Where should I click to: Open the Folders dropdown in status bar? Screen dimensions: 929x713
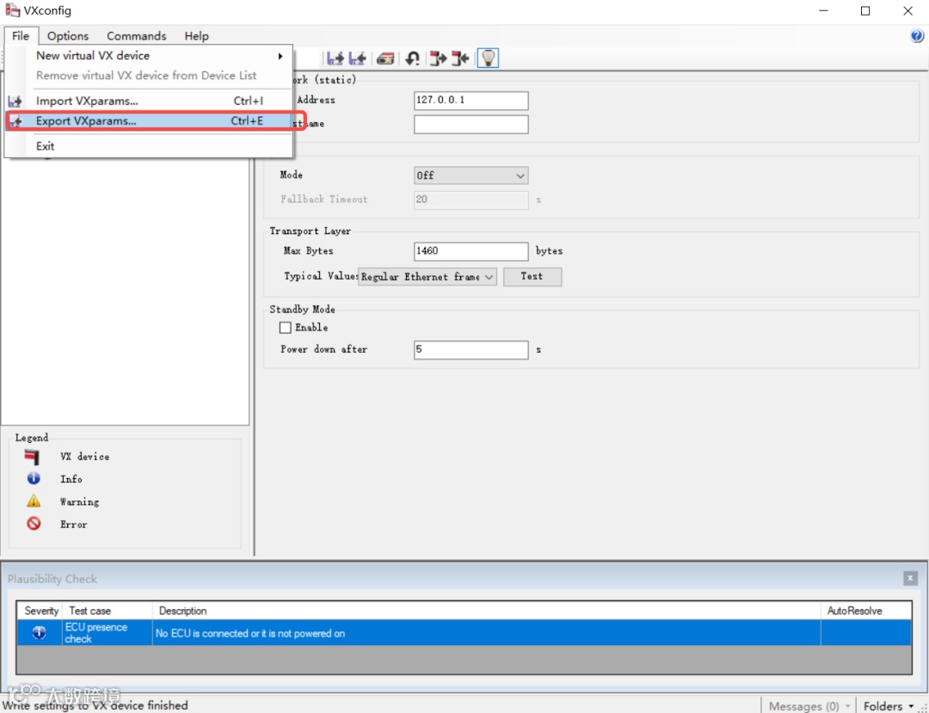pyautogui.click(x=889, y=706)
